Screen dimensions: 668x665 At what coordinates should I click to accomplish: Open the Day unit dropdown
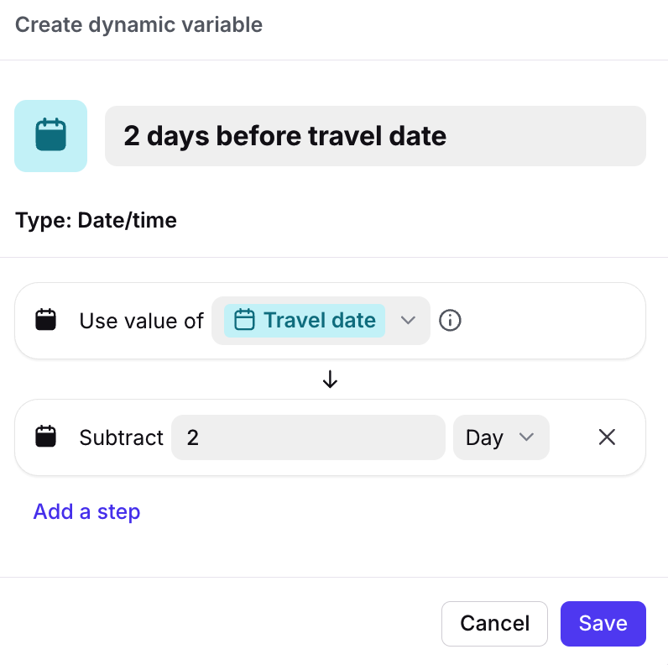(x=501, y=437)
